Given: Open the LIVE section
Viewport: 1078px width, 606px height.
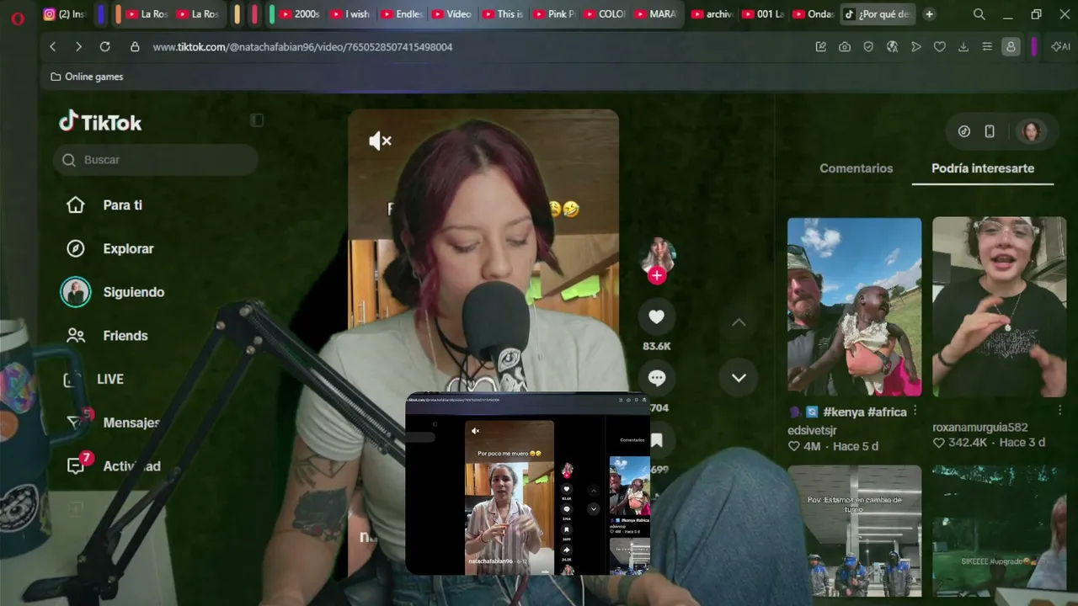Looking at the screenshot, I should pos(109,380).
